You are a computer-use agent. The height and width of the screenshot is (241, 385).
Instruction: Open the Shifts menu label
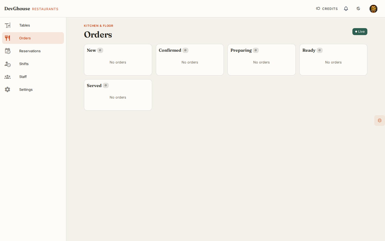(24, 64)
